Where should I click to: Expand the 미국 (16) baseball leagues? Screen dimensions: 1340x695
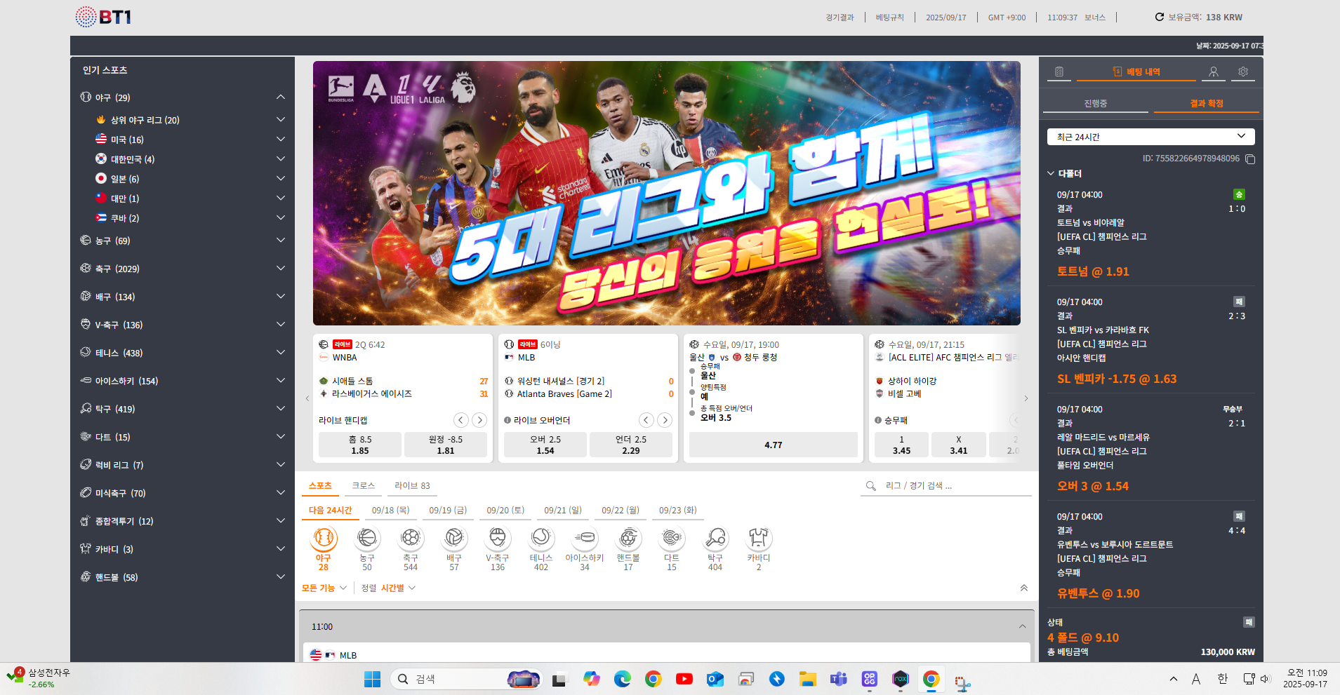click(x=281, y=140)
